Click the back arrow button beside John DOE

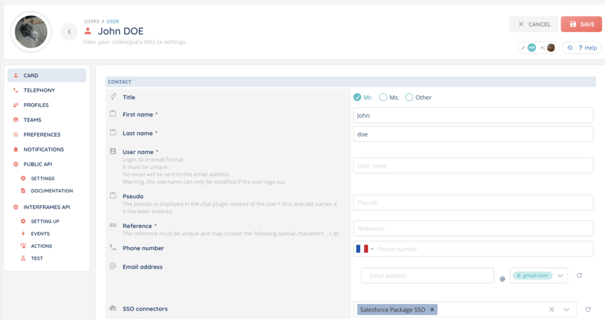pos(69,32)
